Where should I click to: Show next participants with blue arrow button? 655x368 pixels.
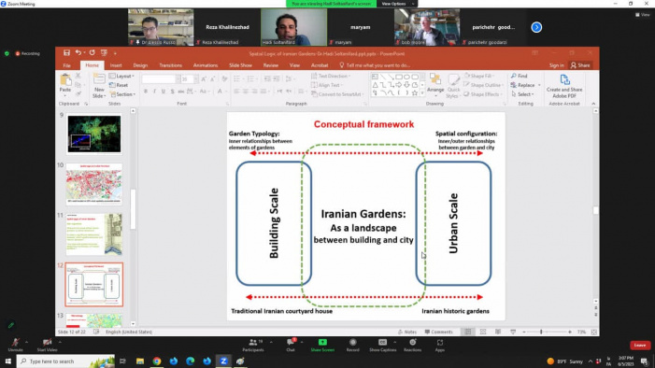point(536,28)
